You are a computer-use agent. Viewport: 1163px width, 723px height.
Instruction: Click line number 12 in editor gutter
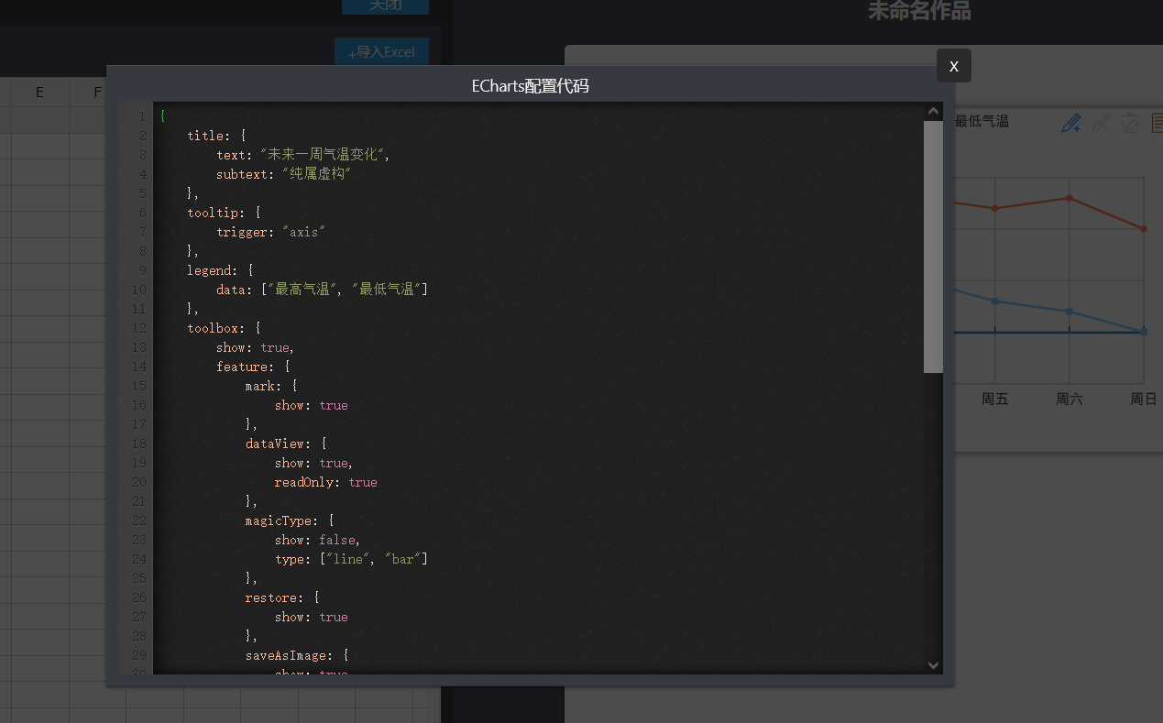(138, 328)
